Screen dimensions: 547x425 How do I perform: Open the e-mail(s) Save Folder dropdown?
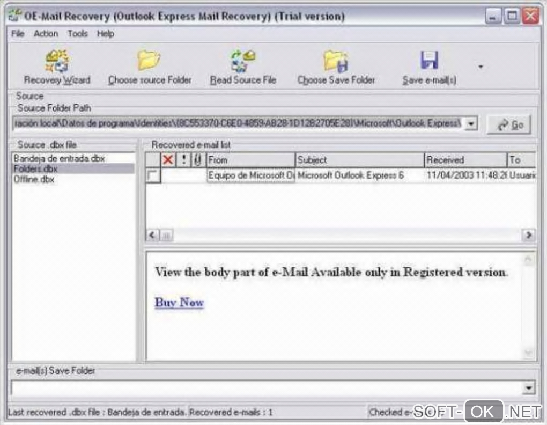[529, 387]
